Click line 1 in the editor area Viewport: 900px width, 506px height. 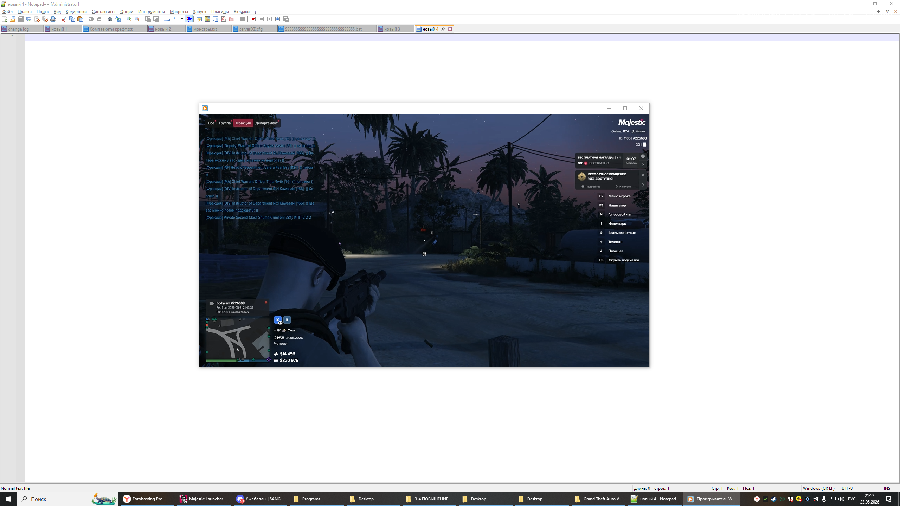click(461, 37)
